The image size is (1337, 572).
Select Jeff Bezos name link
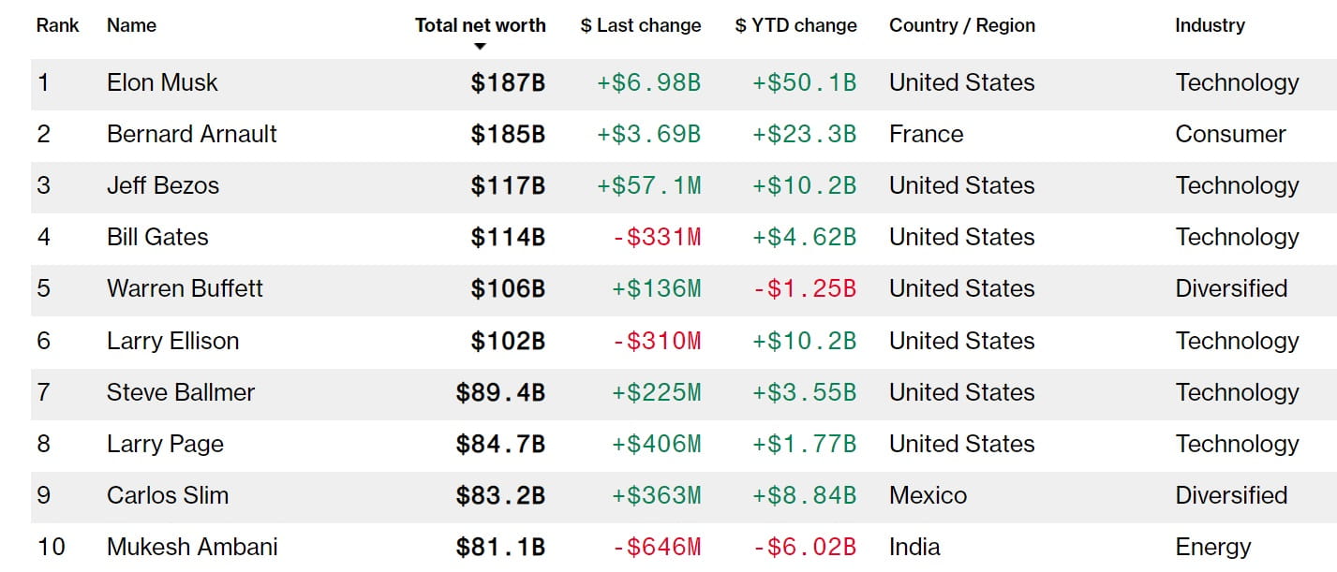163,185
